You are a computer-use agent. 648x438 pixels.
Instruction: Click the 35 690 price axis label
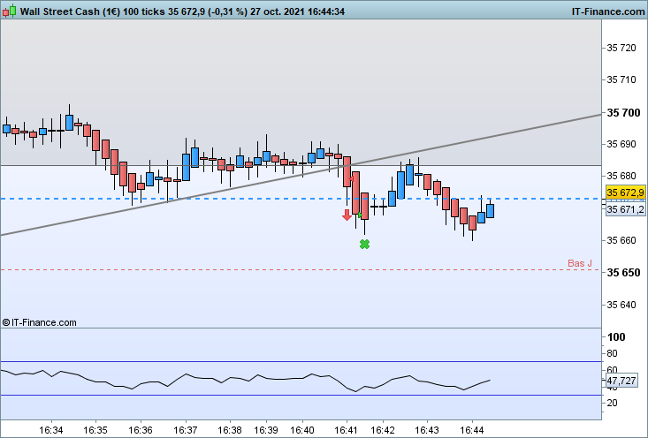point(621,144)
